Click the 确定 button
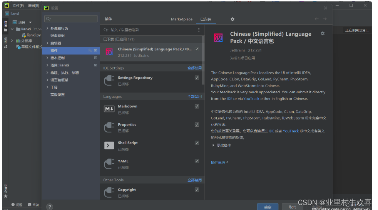Image resolution: width=378 pixels, height=210 pixels. coord(268,207)
